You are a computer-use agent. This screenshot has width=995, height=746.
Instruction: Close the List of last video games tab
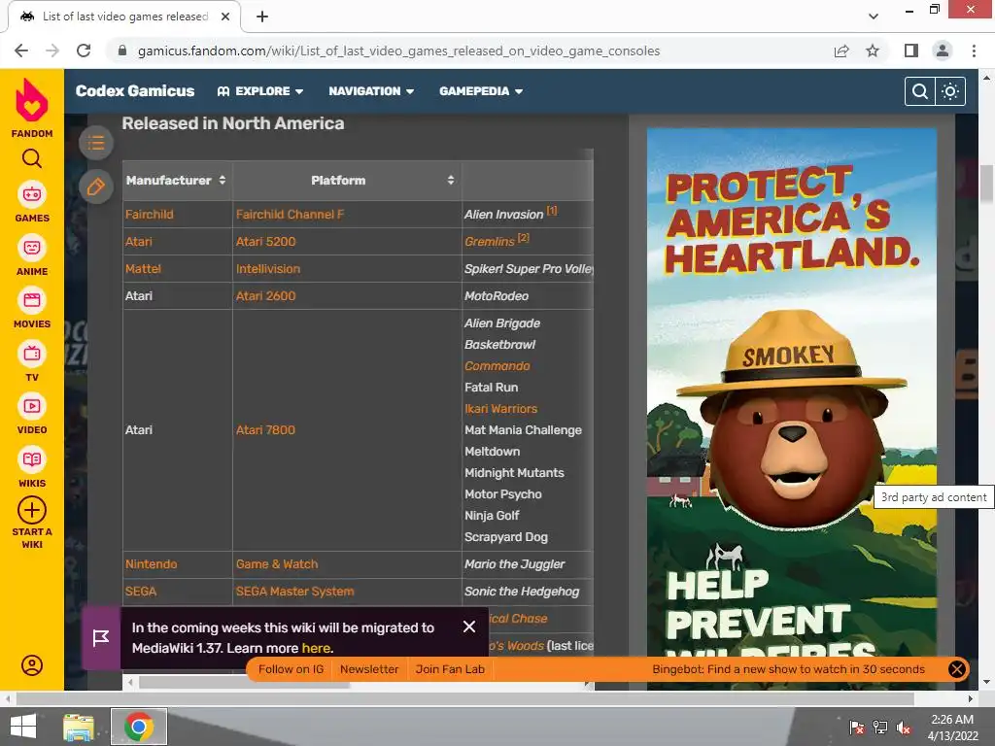point(225,17)
